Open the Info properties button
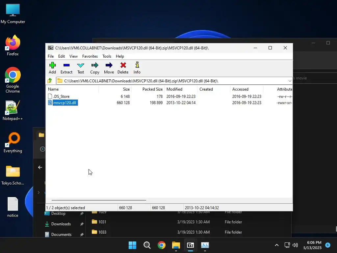The width and height of the screenshot is (337, 253). pos(137,68)
